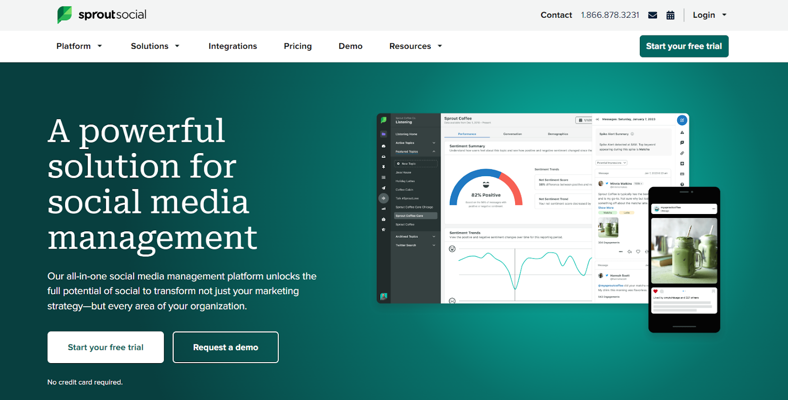Click the robot bot icon in sidebar
The image size is (788, 400).
tap(384, 219)
